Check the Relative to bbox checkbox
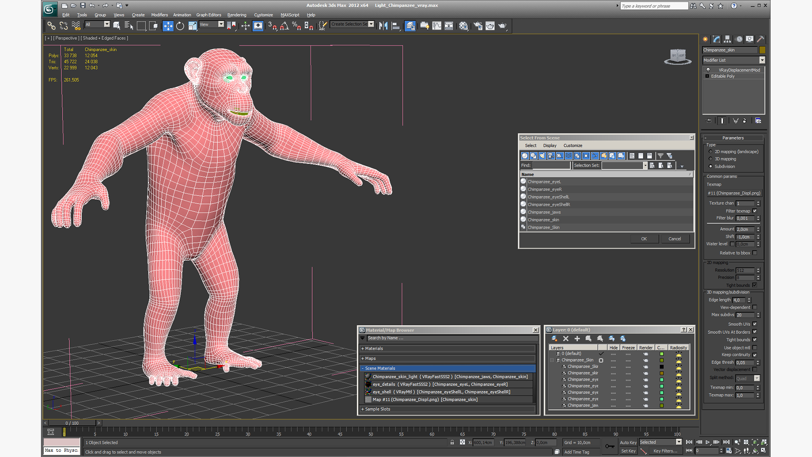The width and height of the screenshot is (812, 457). [x=754, y=253]
